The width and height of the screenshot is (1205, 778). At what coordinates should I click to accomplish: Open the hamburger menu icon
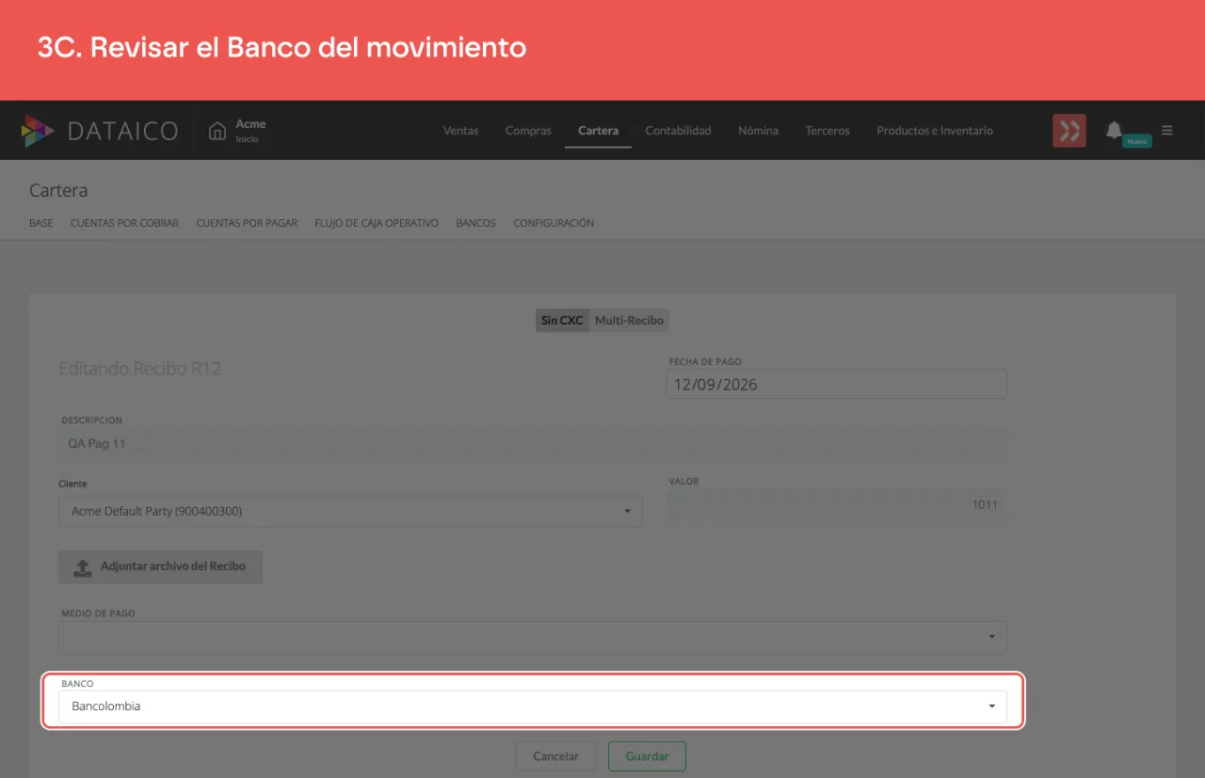pos(1167,131)
